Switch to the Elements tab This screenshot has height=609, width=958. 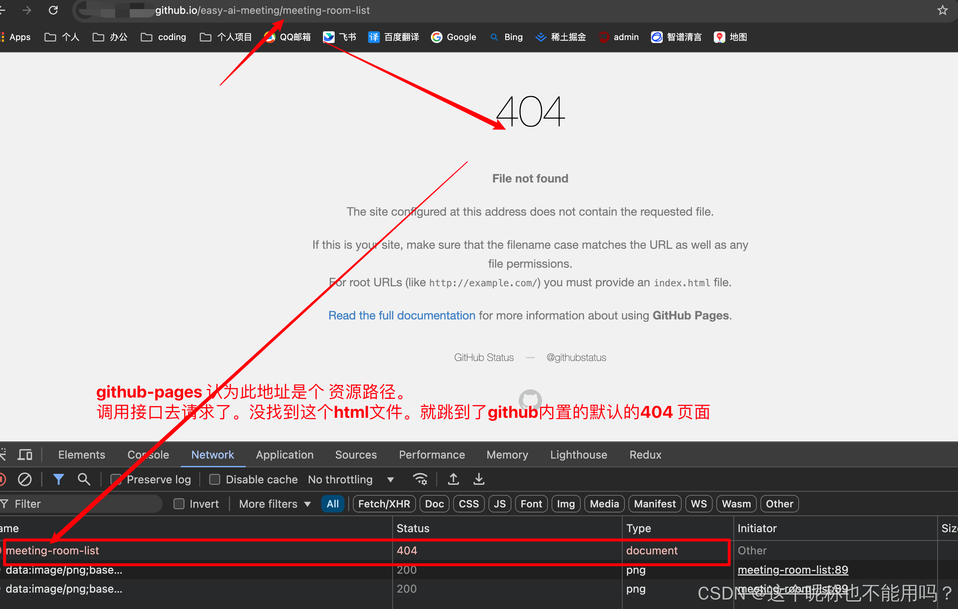tap(82, 454)
